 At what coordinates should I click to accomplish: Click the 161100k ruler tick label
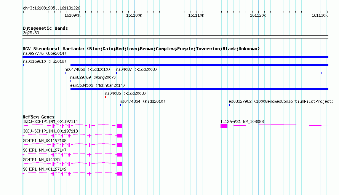pos(134,15)
